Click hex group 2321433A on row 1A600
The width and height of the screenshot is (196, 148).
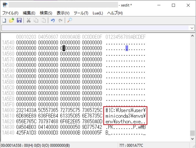click(x=26, y=110)
